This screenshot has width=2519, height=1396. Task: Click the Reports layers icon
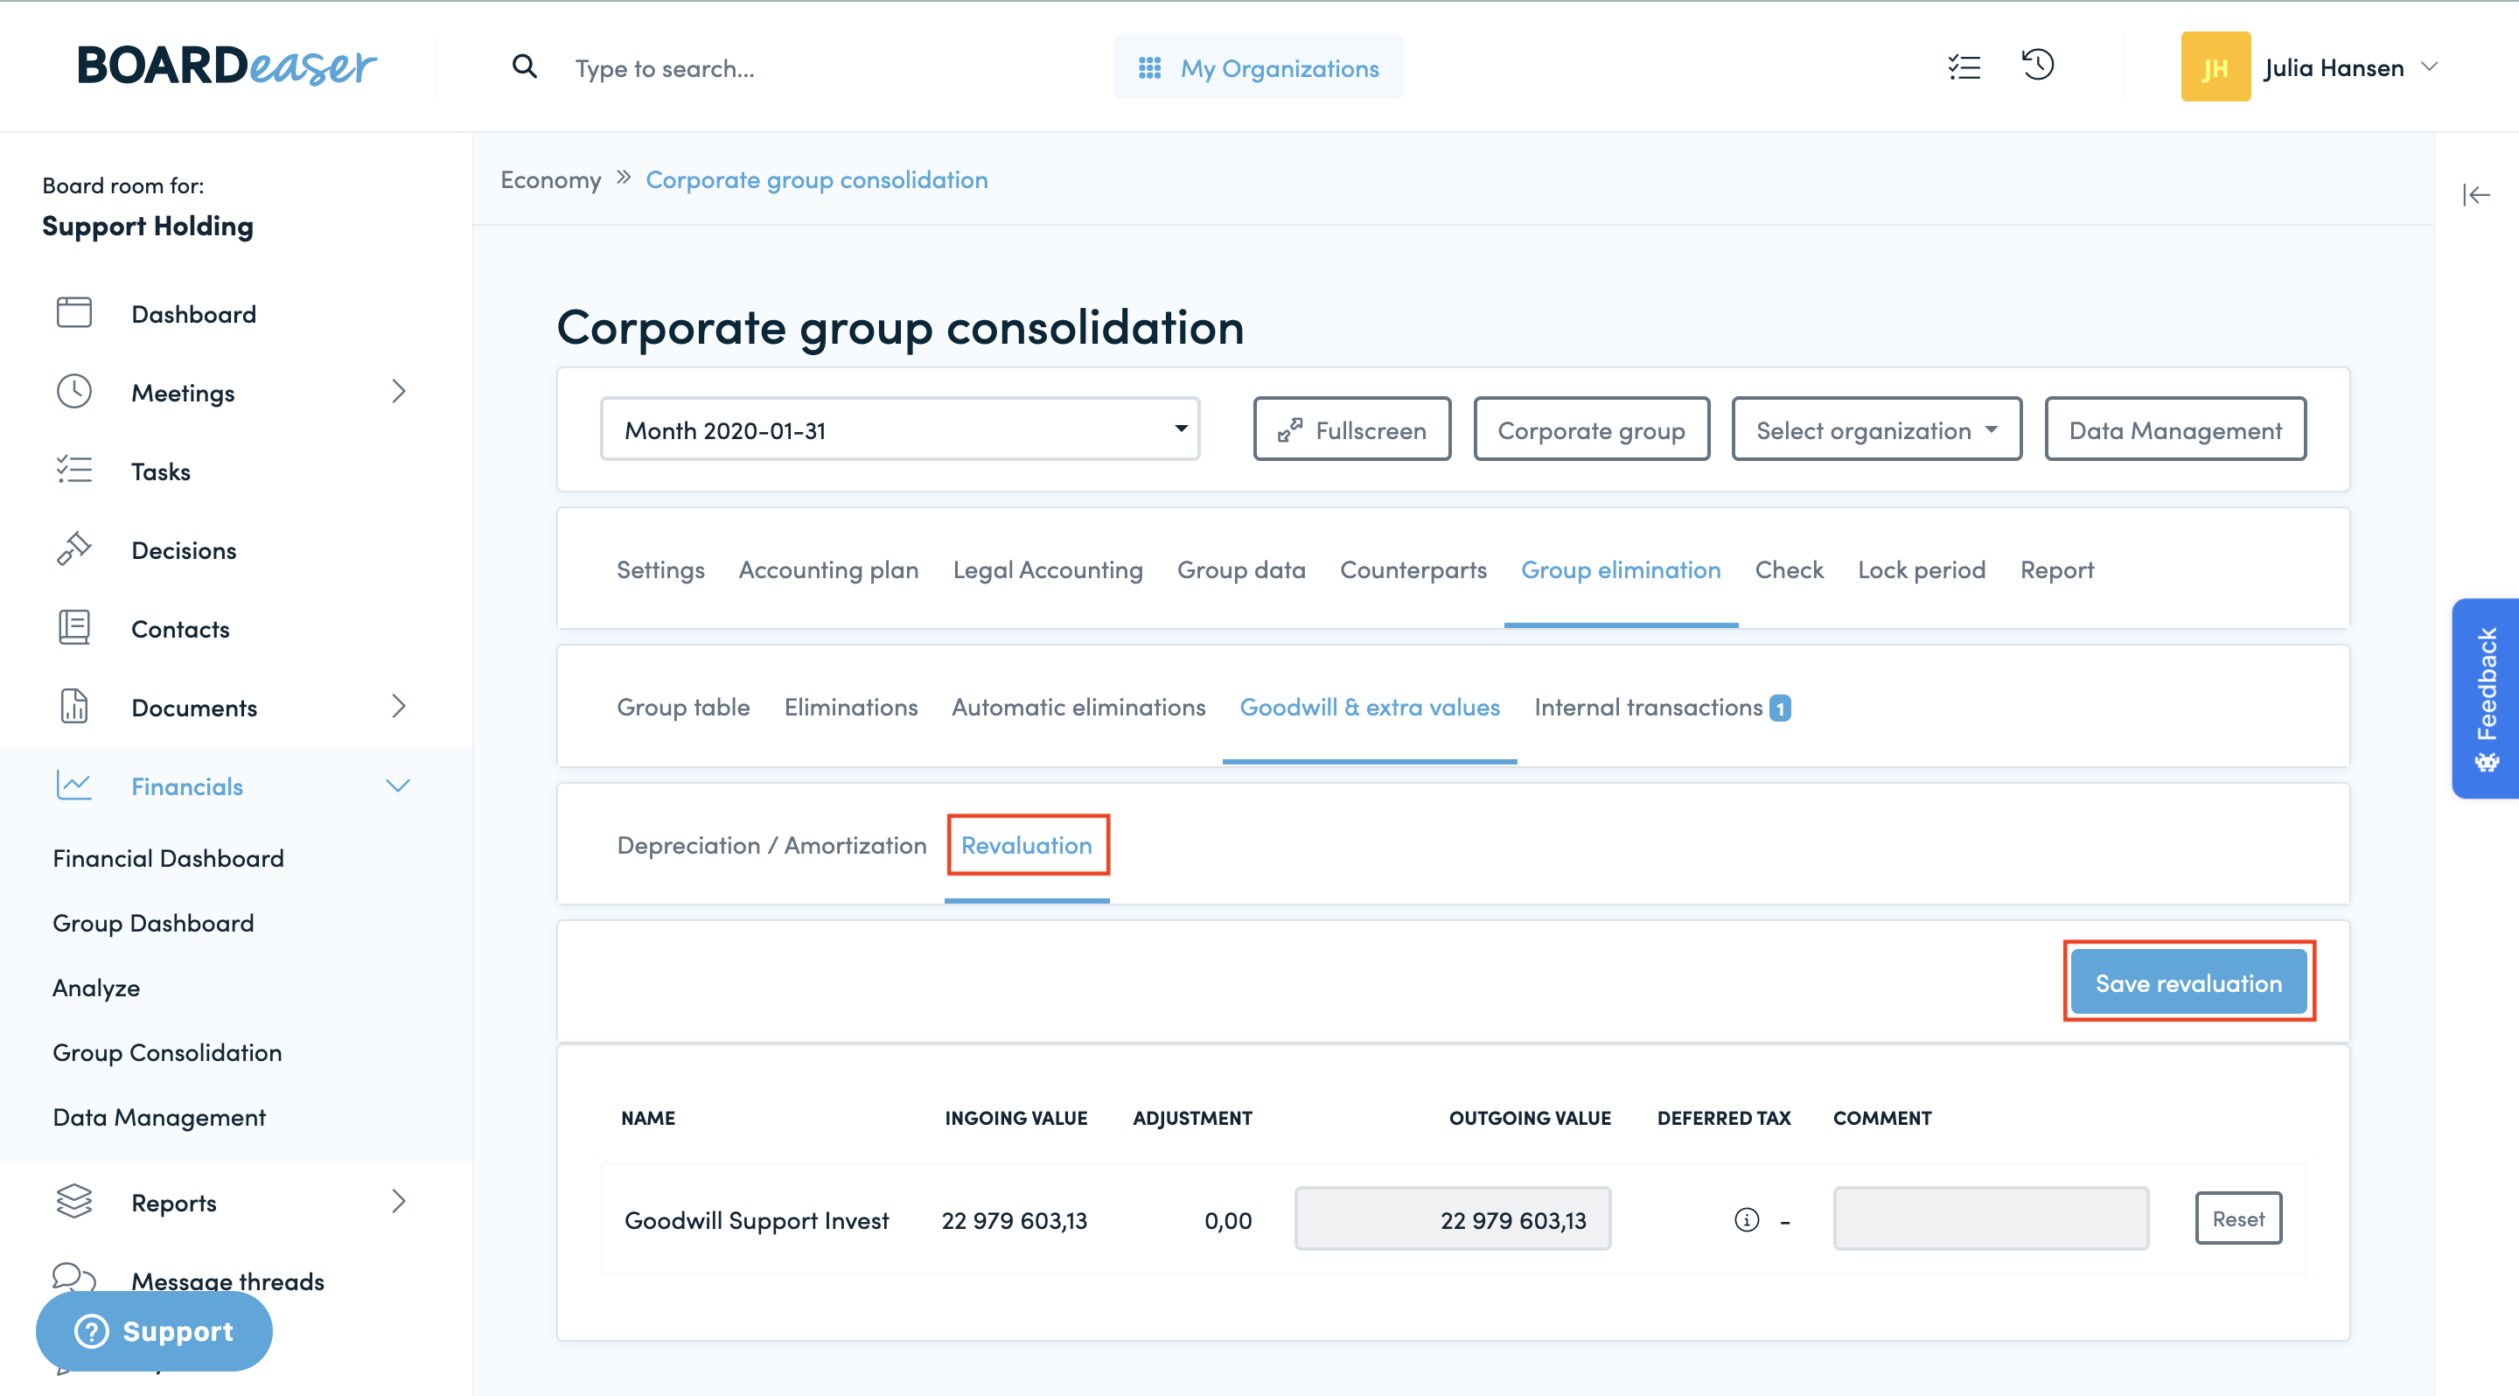point(74,1202)
